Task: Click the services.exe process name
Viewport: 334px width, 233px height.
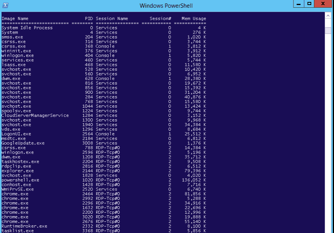Action: coord(18,60)
